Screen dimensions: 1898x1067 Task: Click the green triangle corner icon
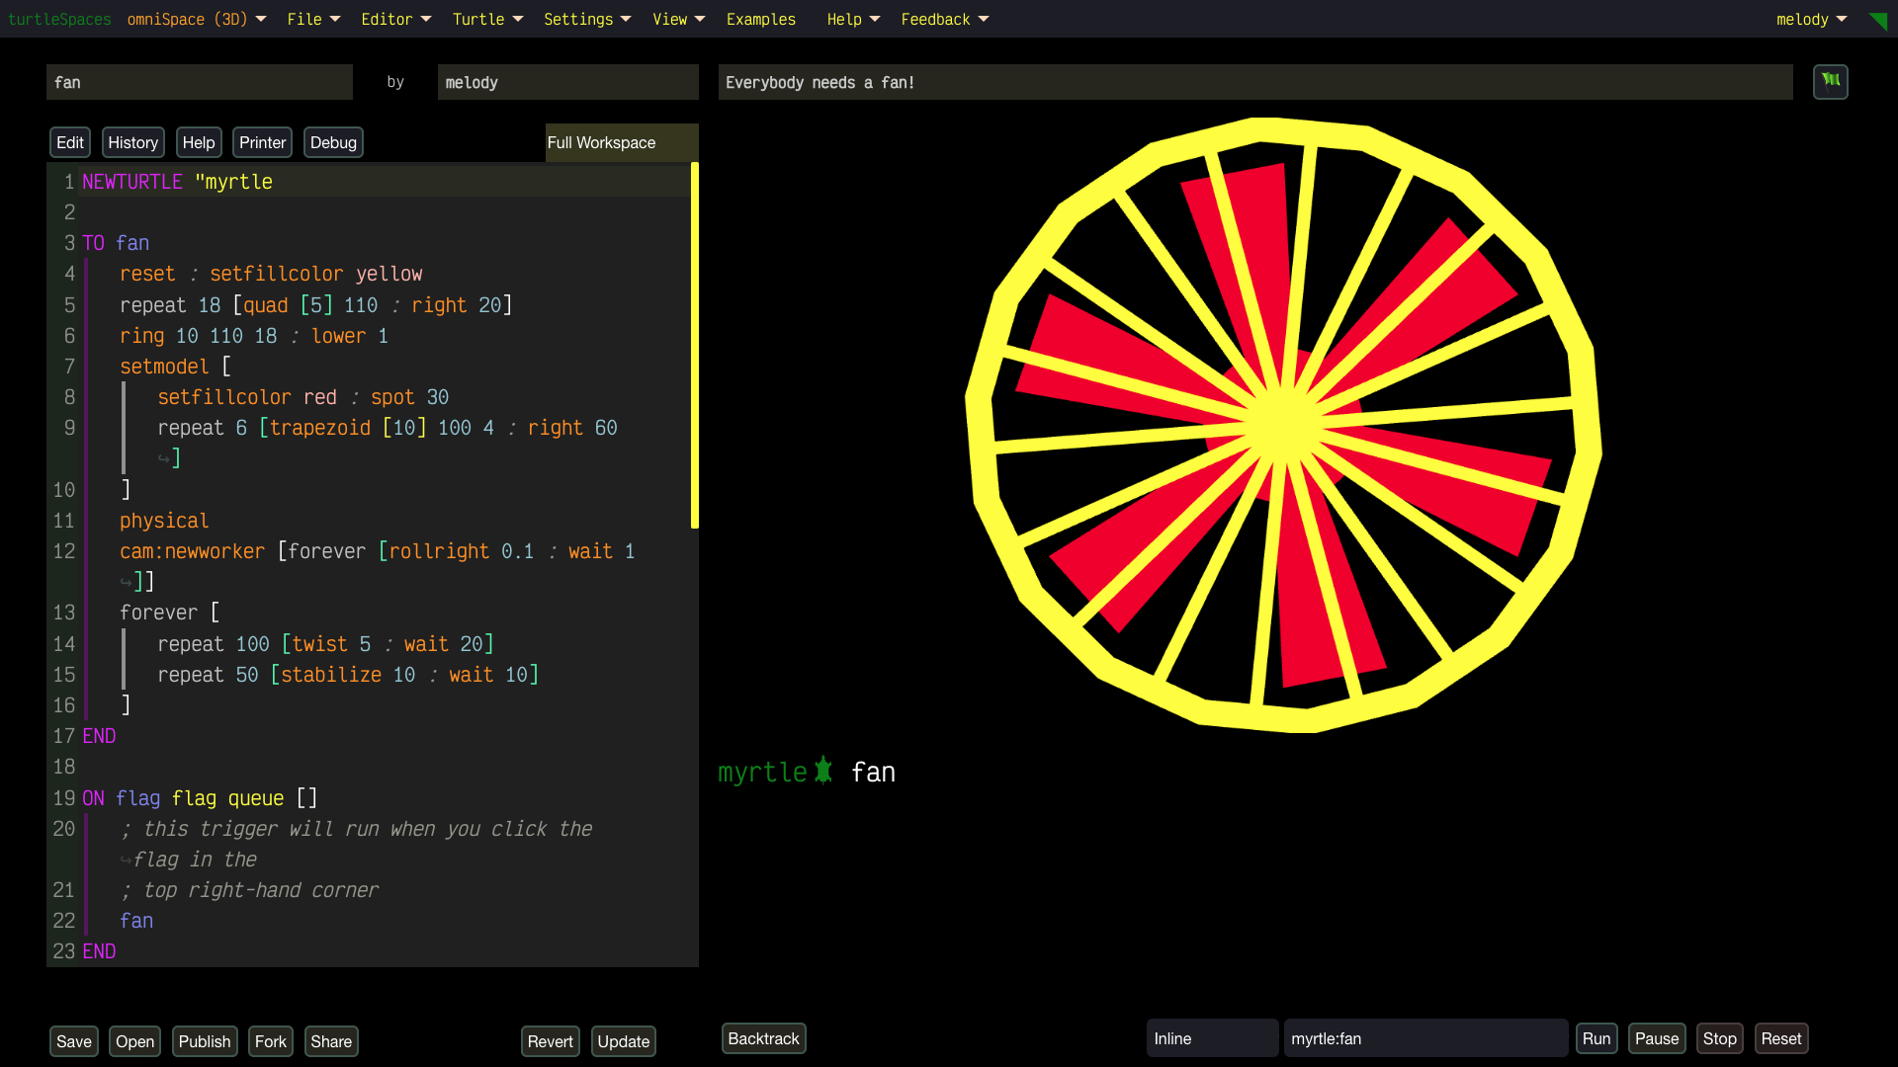coord(1879,21)
